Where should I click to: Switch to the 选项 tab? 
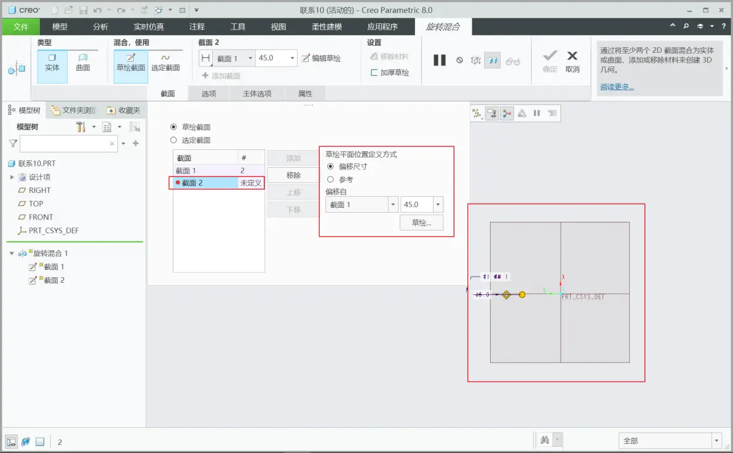point(209,93)
